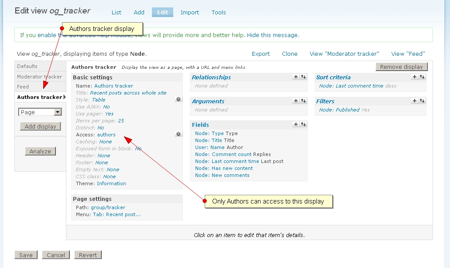Edit Footer value None

click(x=102, y=163)
